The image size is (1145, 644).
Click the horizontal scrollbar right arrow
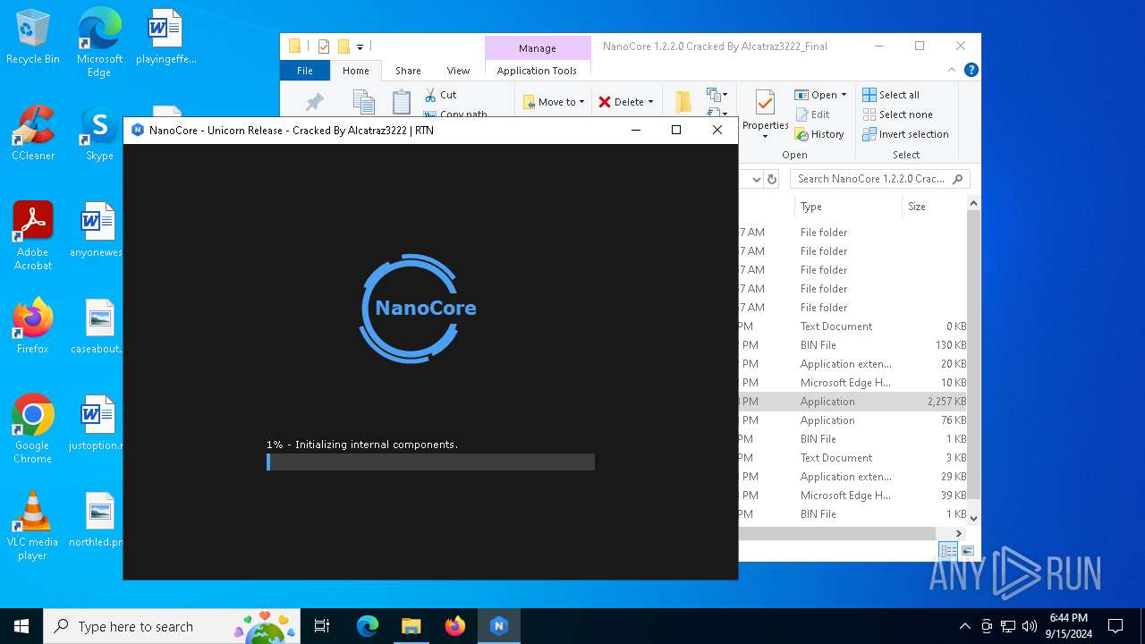tap(959, 533)
